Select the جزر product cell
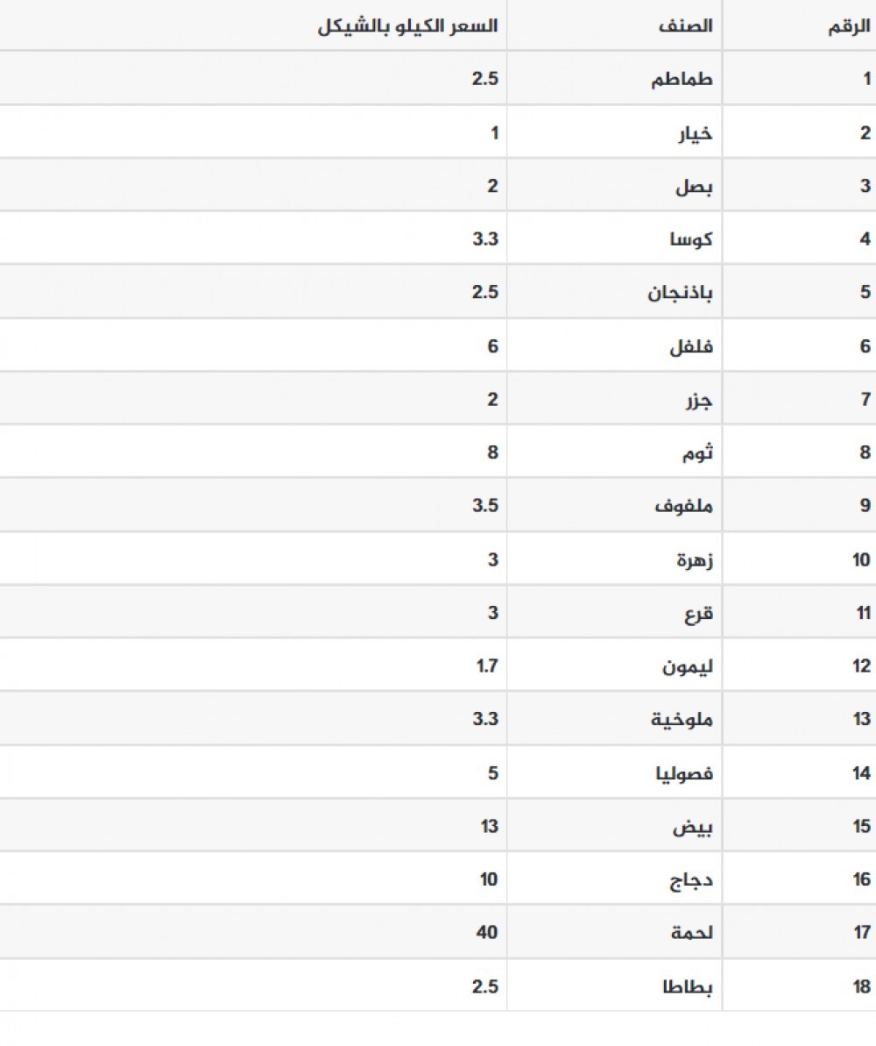Image resolution: width=876 pixels, height=1046 pixels. 699,400
